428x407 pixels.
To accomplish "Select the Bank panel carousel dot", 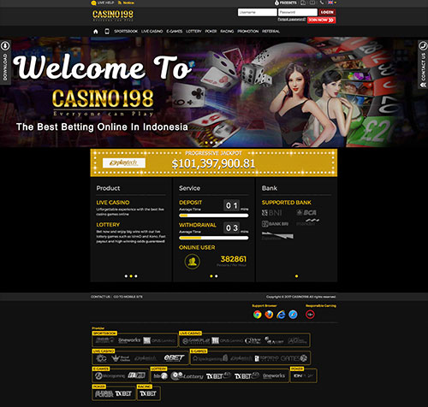I will tap(297, 276).
